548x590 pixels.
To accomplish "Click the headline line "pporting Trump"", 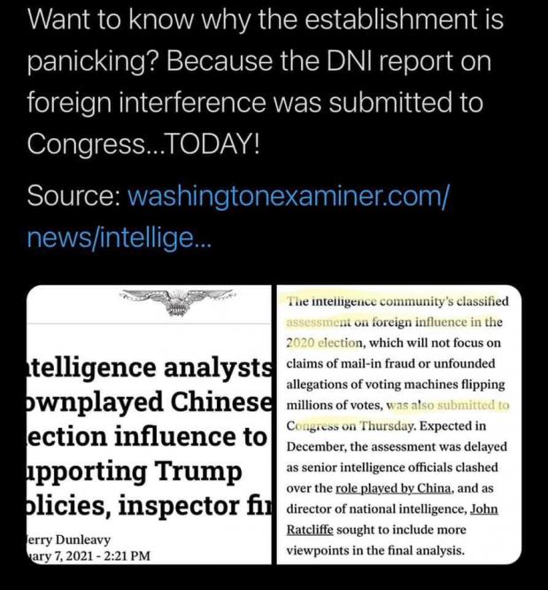I will point(133,473).
